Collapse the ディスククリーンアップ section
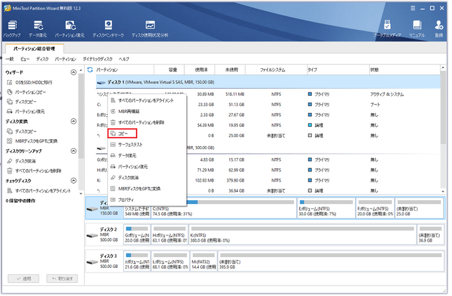This screenshot has height=296, width=452. (73, 151)
